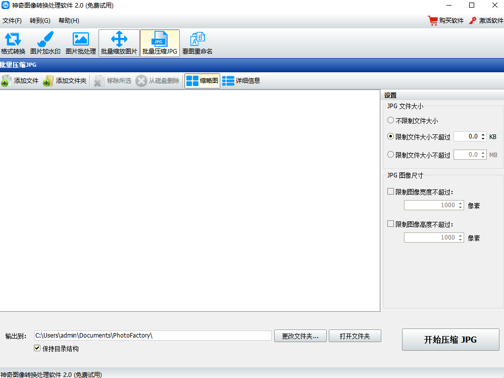Maximize the application window
The image size is (504, 378).
(x=472, y=5)
